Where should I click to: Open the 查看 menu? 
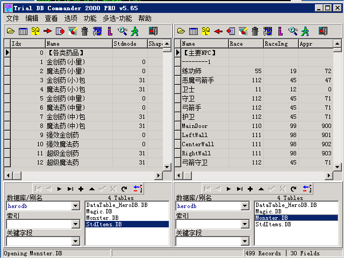[x=51, y=18]
